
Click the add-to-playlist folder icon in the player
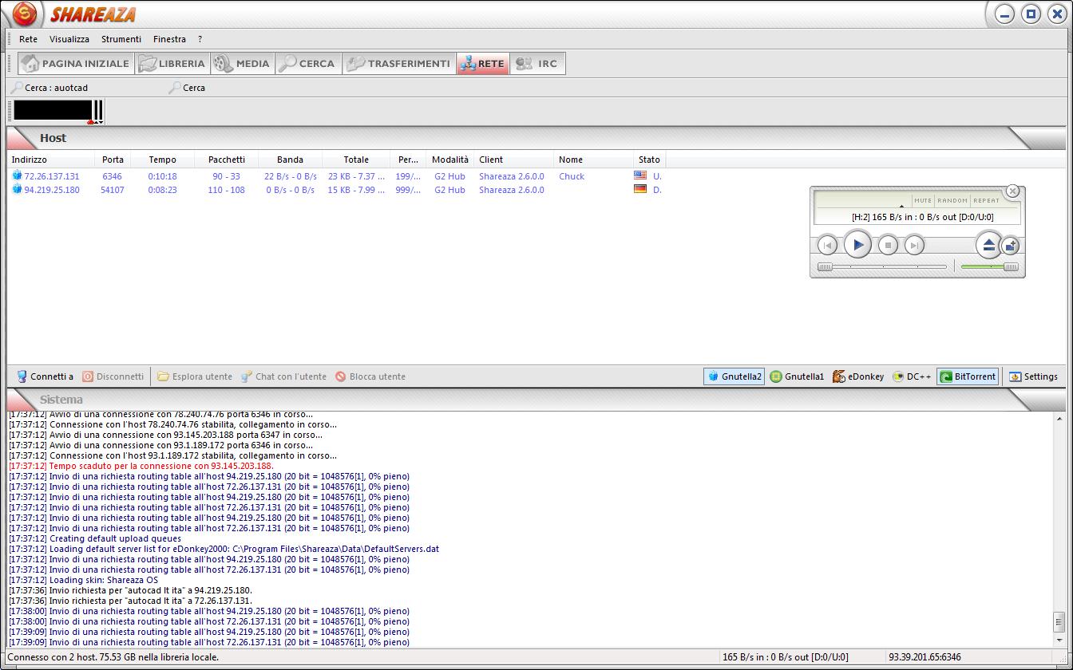(x=1011, y=246)
